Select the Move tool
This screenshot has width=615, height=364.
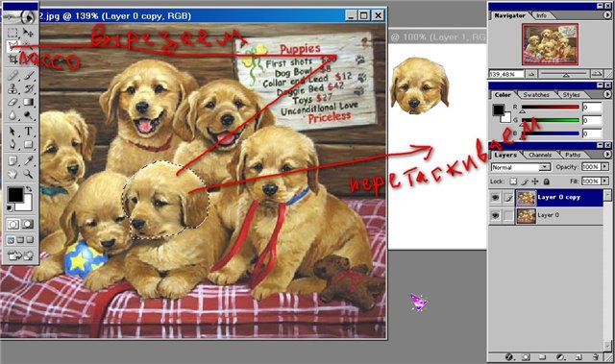coord(28,32)
